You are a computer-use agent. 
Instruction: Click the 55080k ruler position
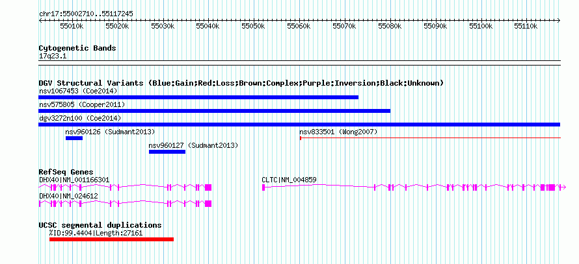(x=390, y=26)
